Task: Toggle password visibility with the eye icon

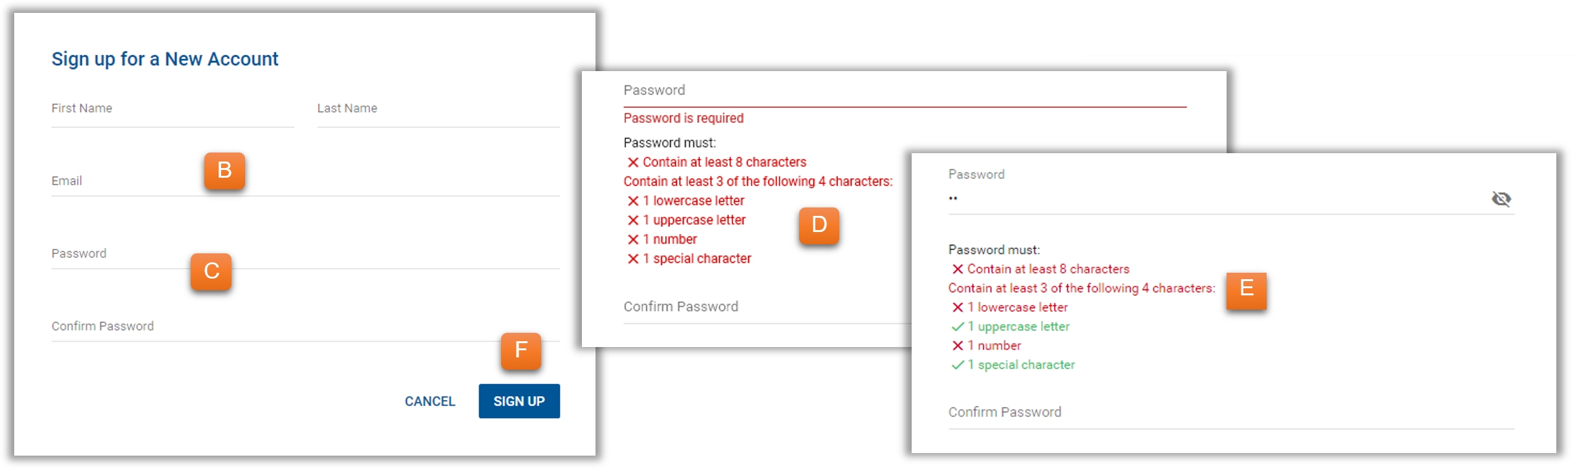Action: coord(1501,199)
